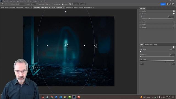Click Photoshop icon in the taskbar

coord(74,97)
